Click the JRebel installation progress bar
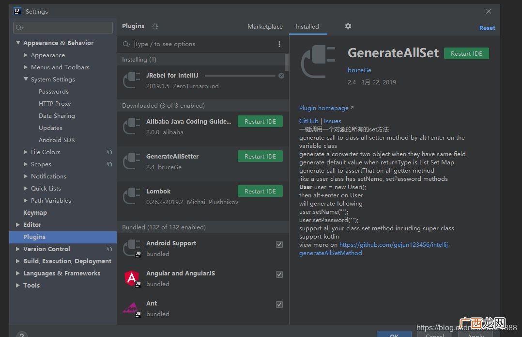This screenshot has width=522, height=337. click(240, 76)
